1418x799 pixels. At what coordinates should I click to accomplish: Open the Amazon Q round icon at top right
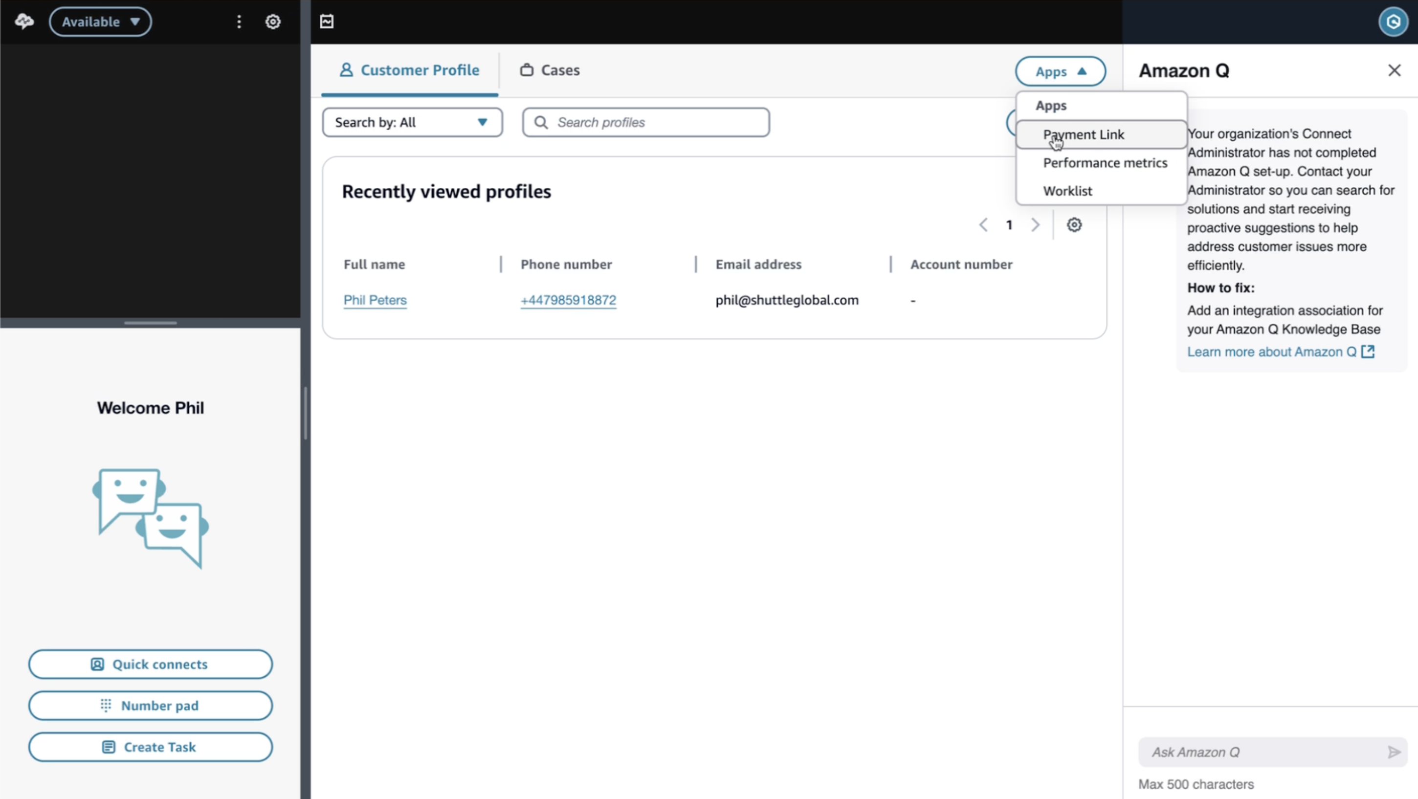click(1393, 22)
